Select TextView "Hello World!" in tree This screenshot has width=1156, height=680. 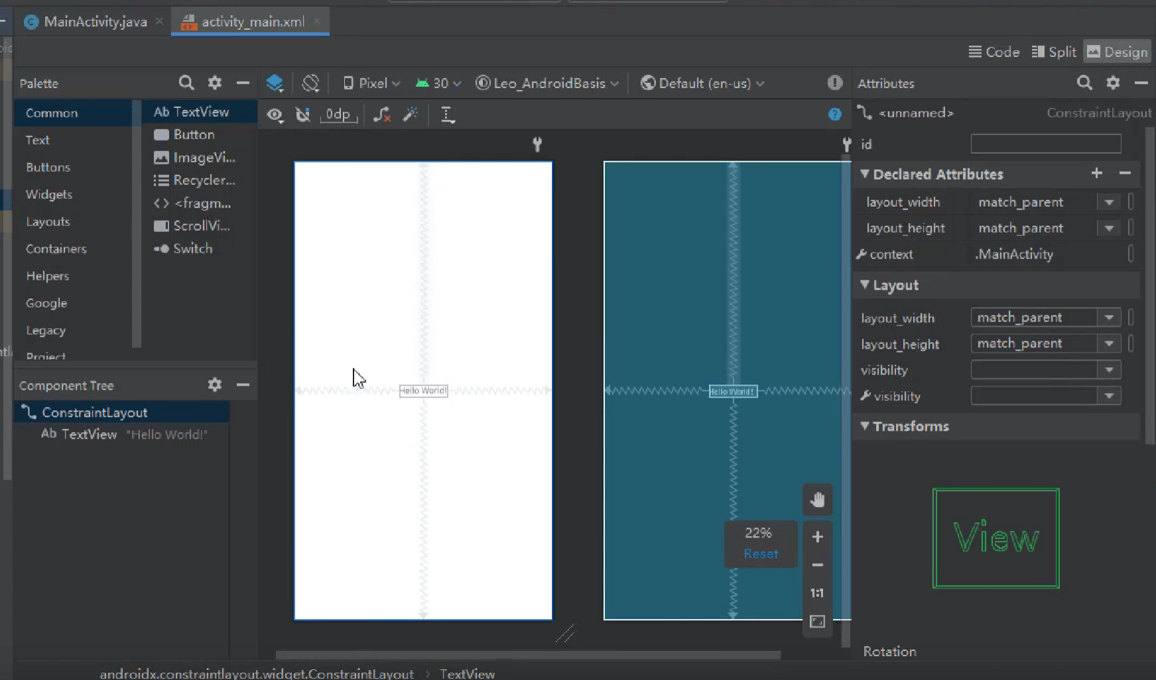(x=122, y=434)
